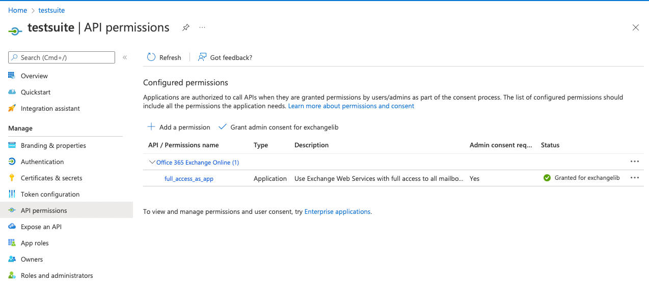Click the 'Yes' admin consent cell

474,179
